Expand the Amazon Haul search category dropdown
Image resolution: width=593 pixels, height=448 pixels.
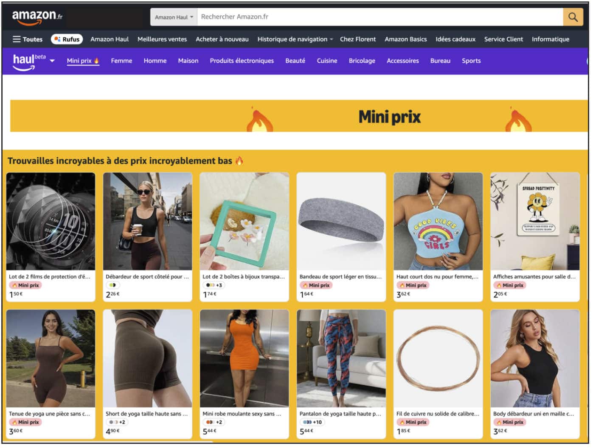click(x=174, y=17)
